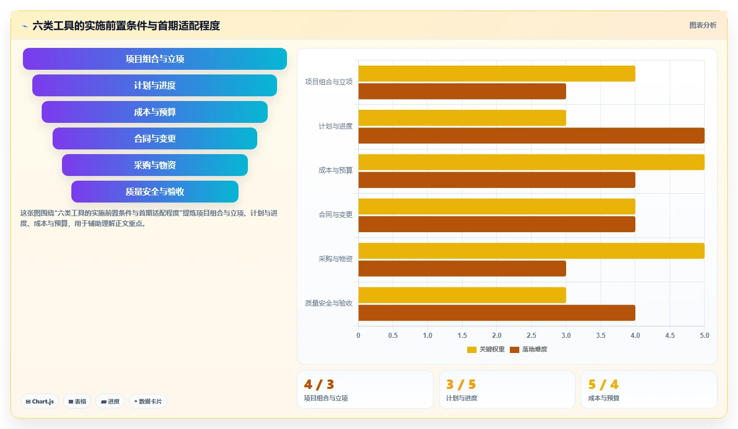Select the 采购与物资 funnel stage
The image size is (738, 429).
[155, 165]
